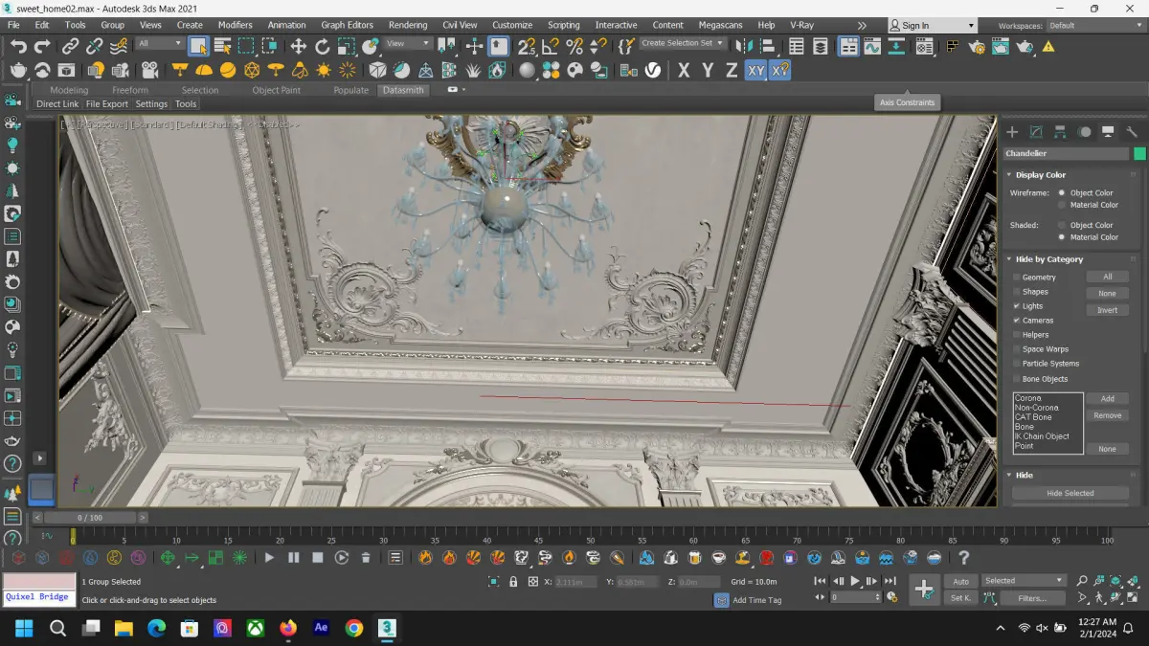Click the Play Animation button in time controls
This screenshot has height=646, width=1149.
[x=855, y=581]
